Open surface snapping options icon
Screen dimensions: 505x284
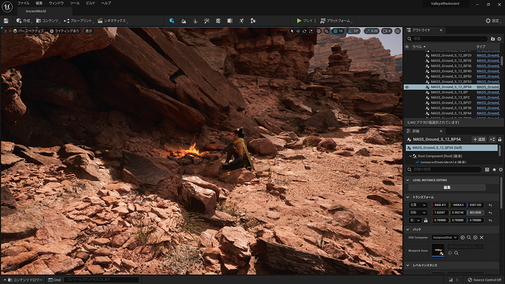click(x=326, y=31)
